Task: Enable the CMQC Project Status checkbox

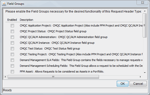Action: click(12, 31)
